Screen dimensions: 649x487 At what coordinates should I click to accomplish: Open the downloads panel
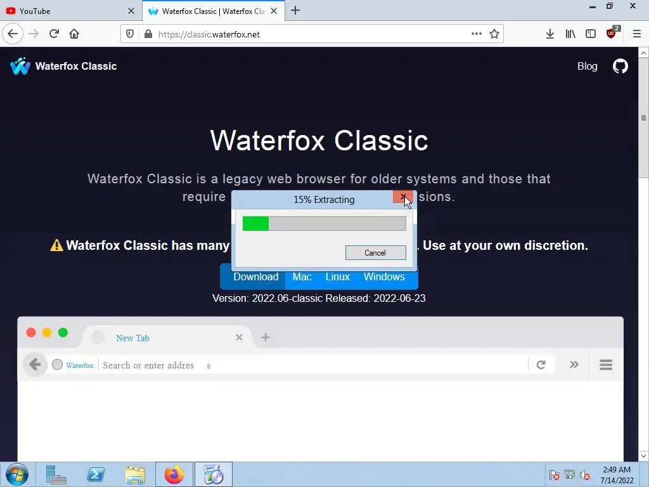(x=550, y=34)
